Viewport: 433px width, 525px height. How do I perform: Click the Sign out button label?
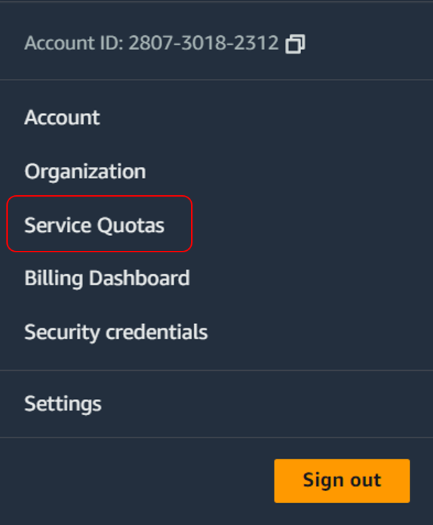click(342, 481)
